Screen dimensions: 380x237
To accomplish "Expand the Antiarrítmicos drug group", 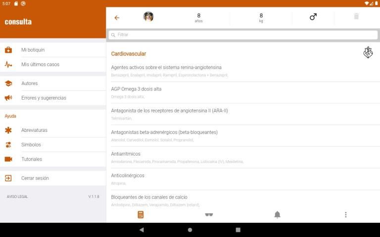I will pos(126,154).
